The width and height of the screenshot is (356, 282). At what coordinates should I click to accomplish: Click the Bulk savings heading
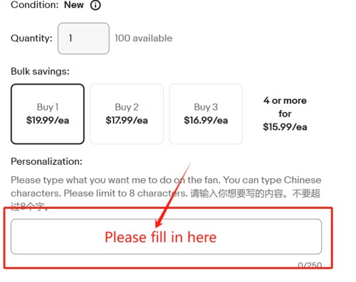(40, 71)
